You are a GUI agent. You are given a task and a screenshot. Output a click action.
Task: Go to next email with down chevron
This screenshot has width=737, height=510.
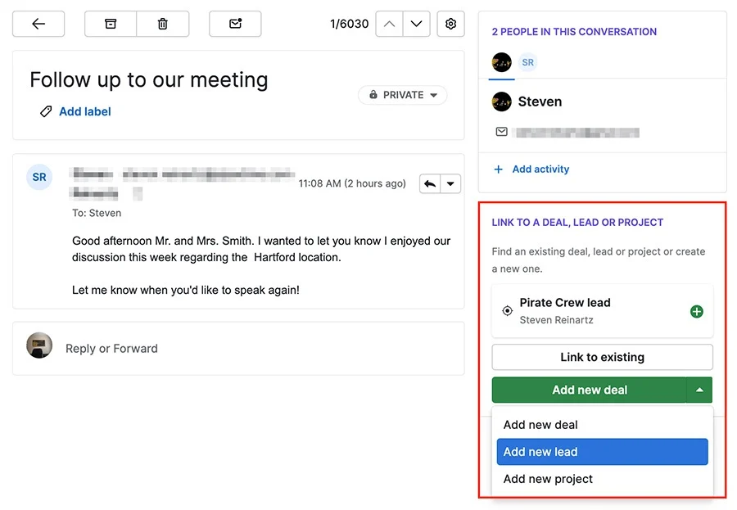pos(417,24)
